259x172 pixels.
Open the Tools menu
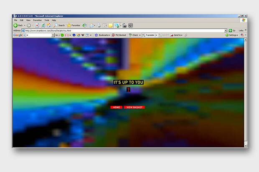coord(47,20)
